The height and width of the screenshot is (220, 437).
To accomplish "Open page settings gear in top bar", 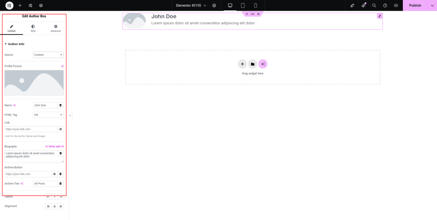I will click(214, 5).
